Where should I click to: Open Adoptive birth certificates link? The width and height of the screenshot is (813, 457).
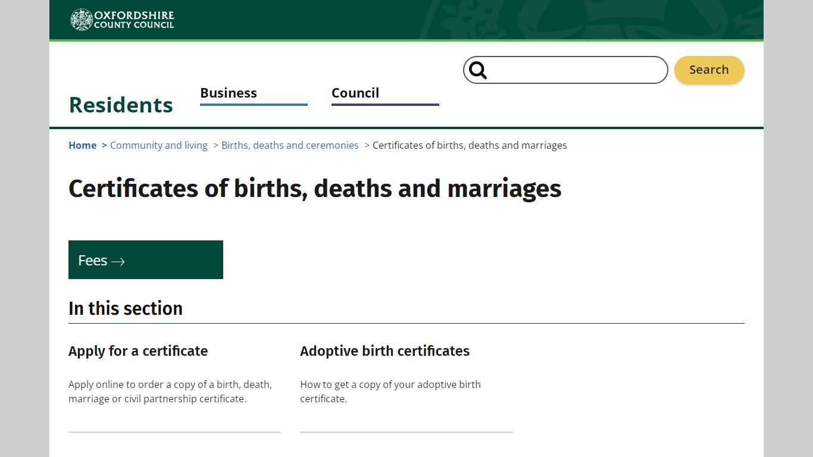385,351
